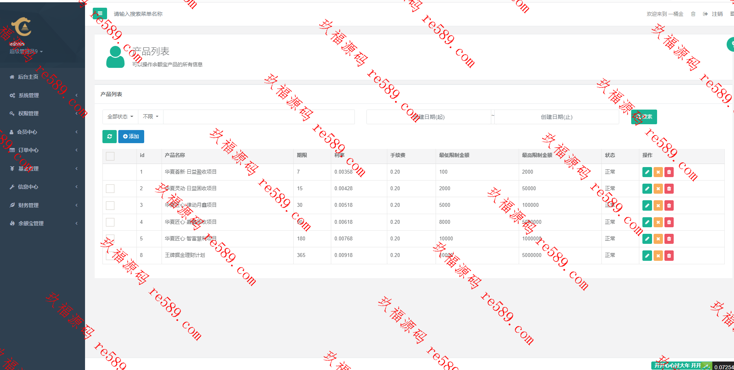Viewport: 734px width, 370px height.
Task: Check the box for product id 2
Action: [x=110, y=189]
